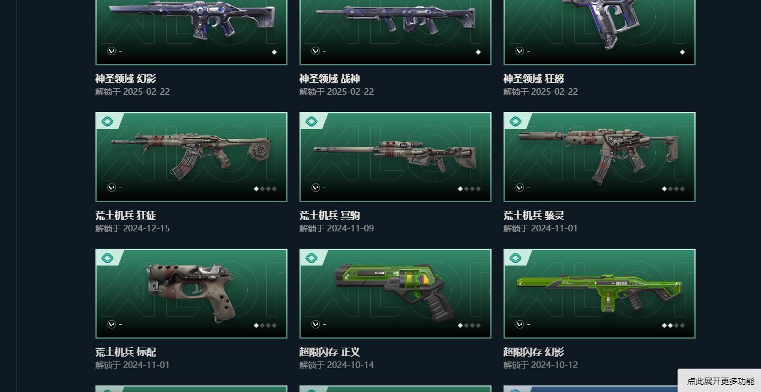Click the tier badge on 荒土机兵 狂徒 card
Screen dimensions: 761x392
tap(107, 122)
